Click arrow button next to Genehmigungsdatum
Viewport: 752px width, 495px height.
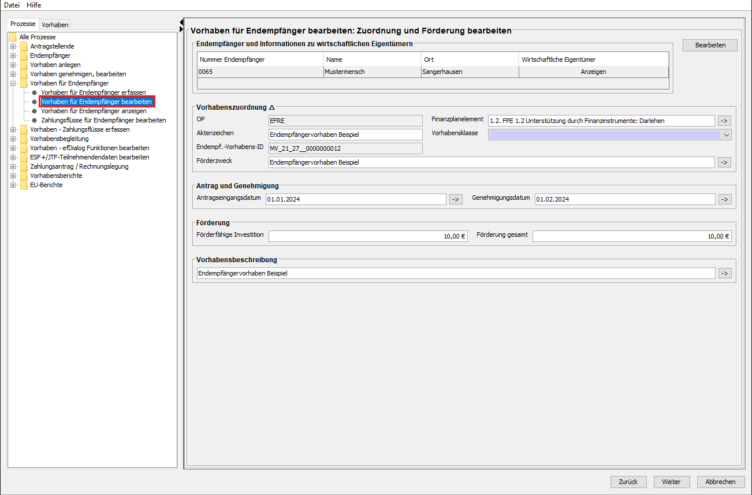725,199
